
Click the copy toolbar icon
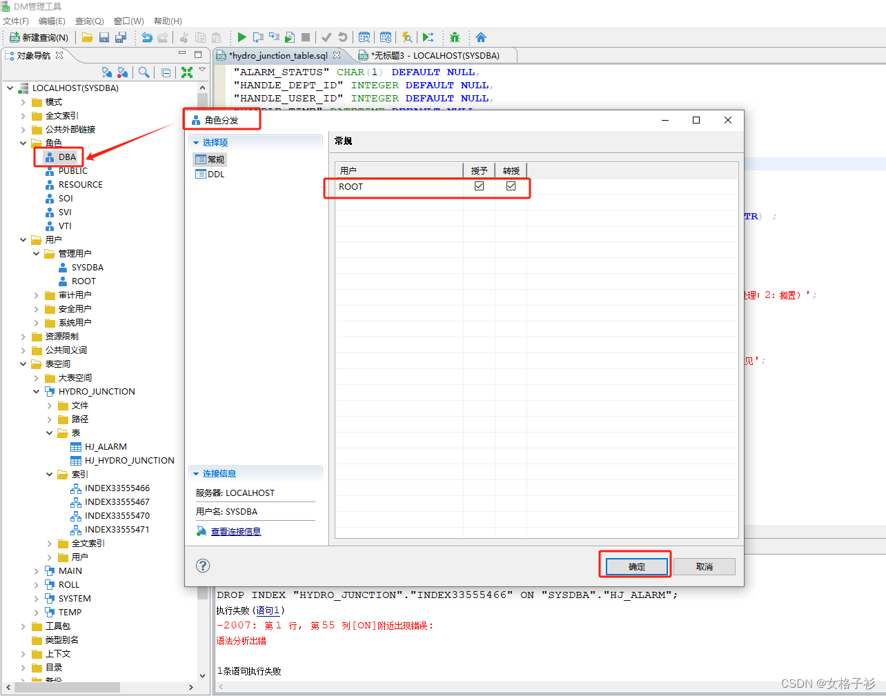(x=200, y=37)
